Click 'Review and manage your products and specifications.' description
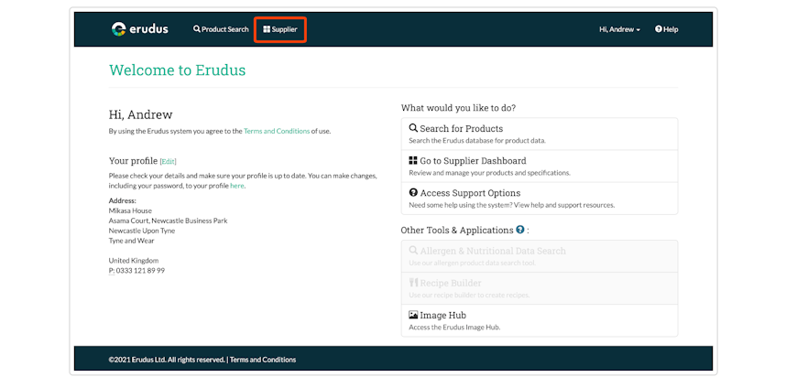The height and width of the screenshot is (377, 786). pos(490,173)
